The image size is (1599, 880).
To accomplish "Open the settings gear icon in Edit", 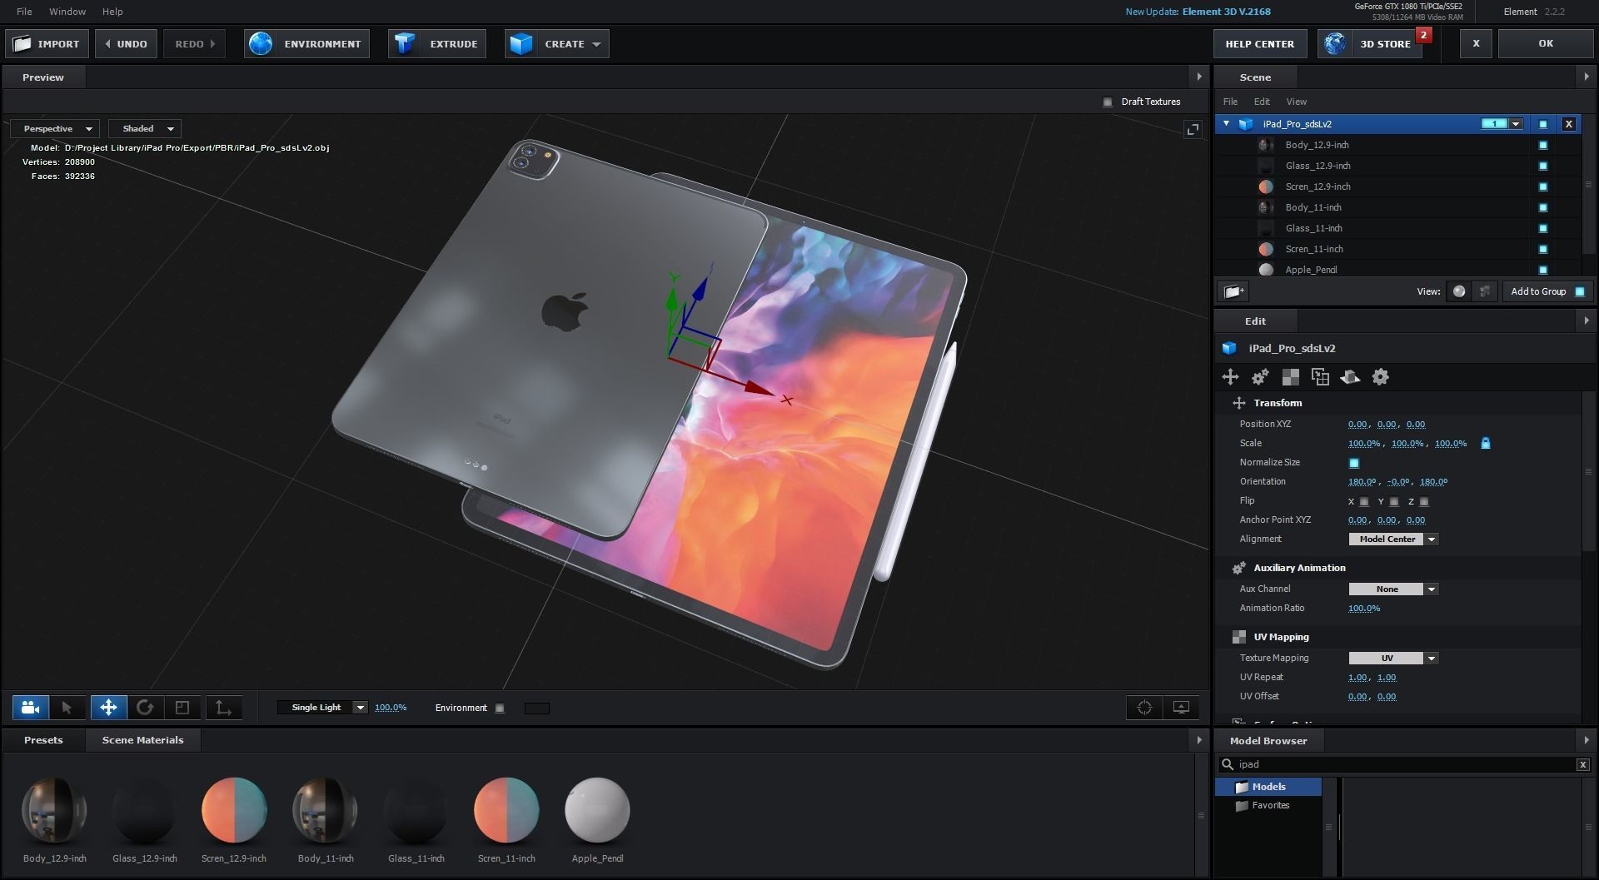I will tap(1380, 377).
